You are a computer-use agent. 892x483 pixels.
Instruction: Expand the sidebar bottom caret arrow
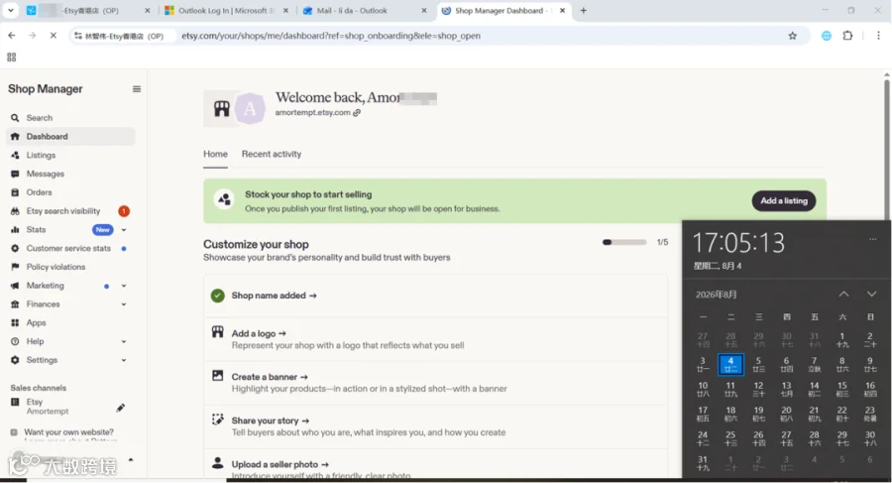(131, 459)
